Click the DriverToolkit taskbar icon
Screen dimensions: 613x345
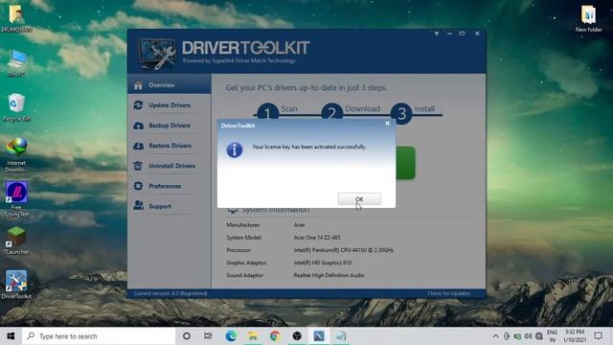[x=319, y=336]
